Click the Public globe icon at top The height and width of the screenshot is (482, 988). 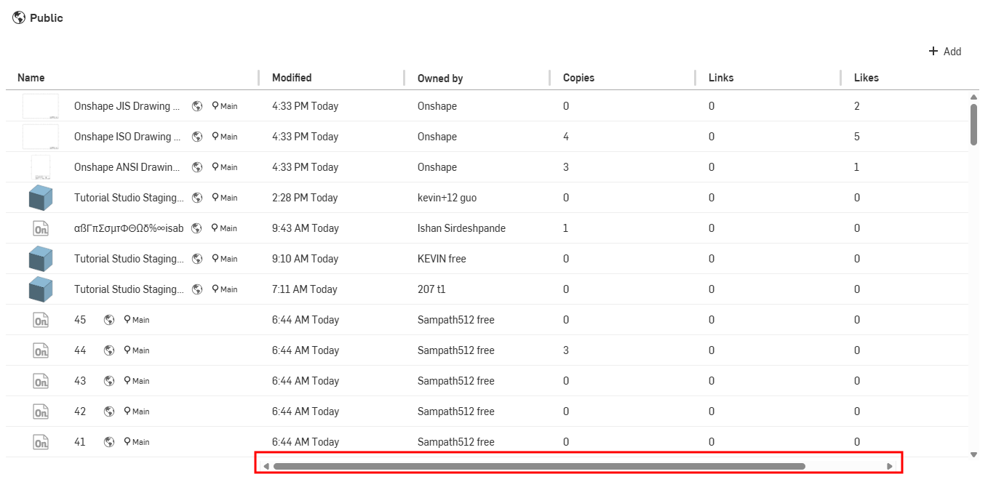pyautogui.click(x=18, y=17)
